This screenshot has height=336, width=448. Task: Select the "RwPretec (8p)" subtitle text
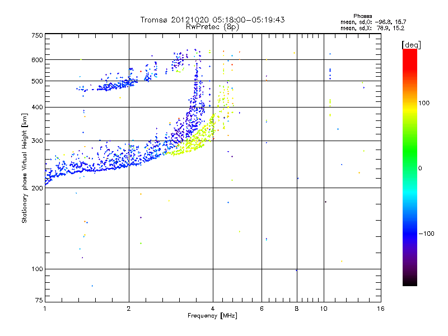(x=212, y=27)
